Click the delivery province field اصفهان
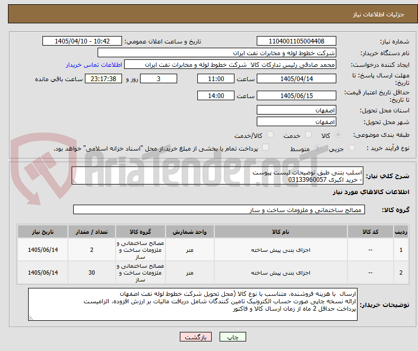Screen dimensions: 418x351 [297, 110]
